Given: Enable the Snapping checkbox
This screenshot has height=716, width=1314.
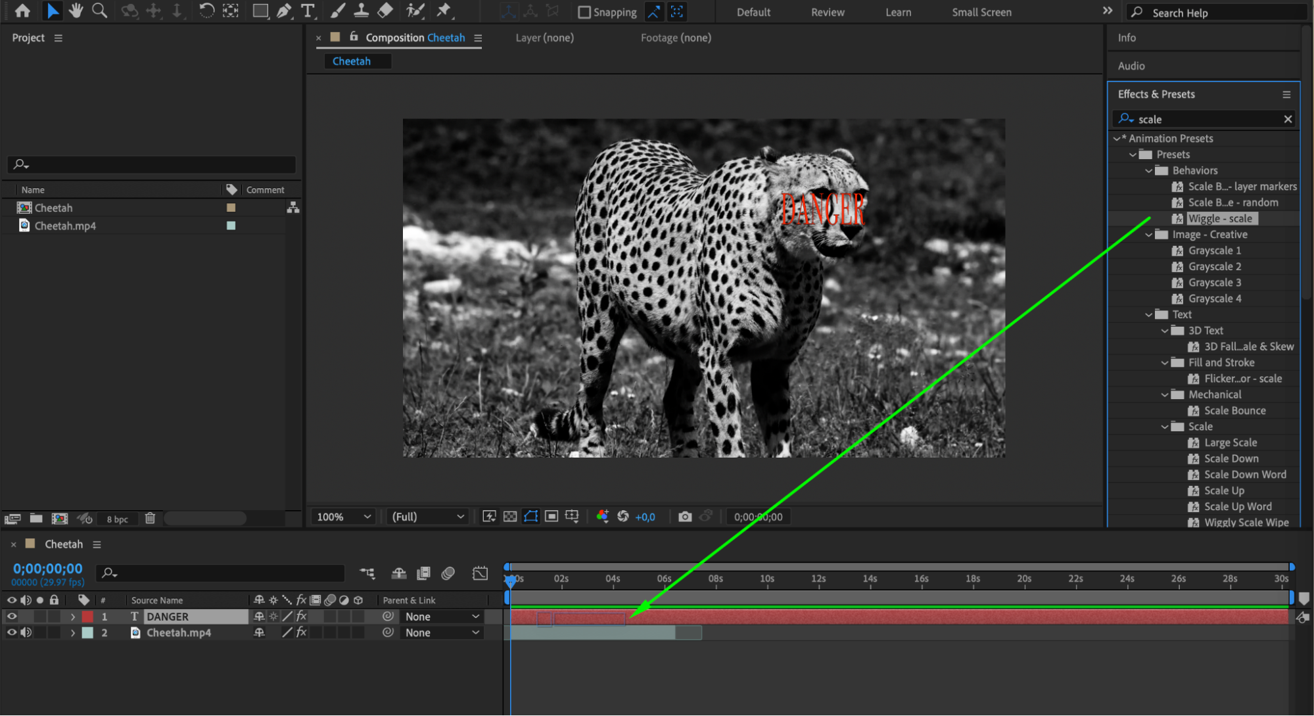Looking at the screenshot, I should click(x=584, y=12).
